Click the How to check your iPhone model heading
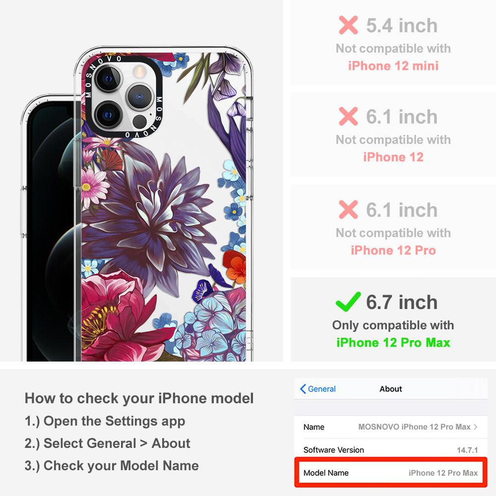The image size is (496, 496). (x=139, y=398)
